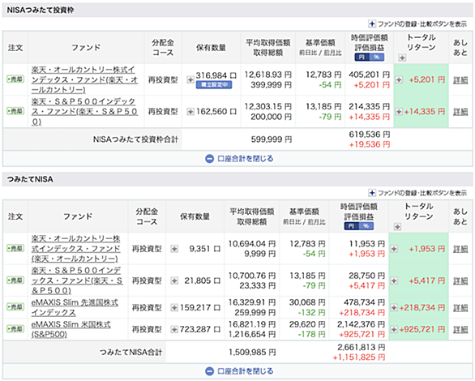Click the 積立設定中 badge
Viewport: 475px width, 381px height.
pyautogui.click(x=214, y=85)
